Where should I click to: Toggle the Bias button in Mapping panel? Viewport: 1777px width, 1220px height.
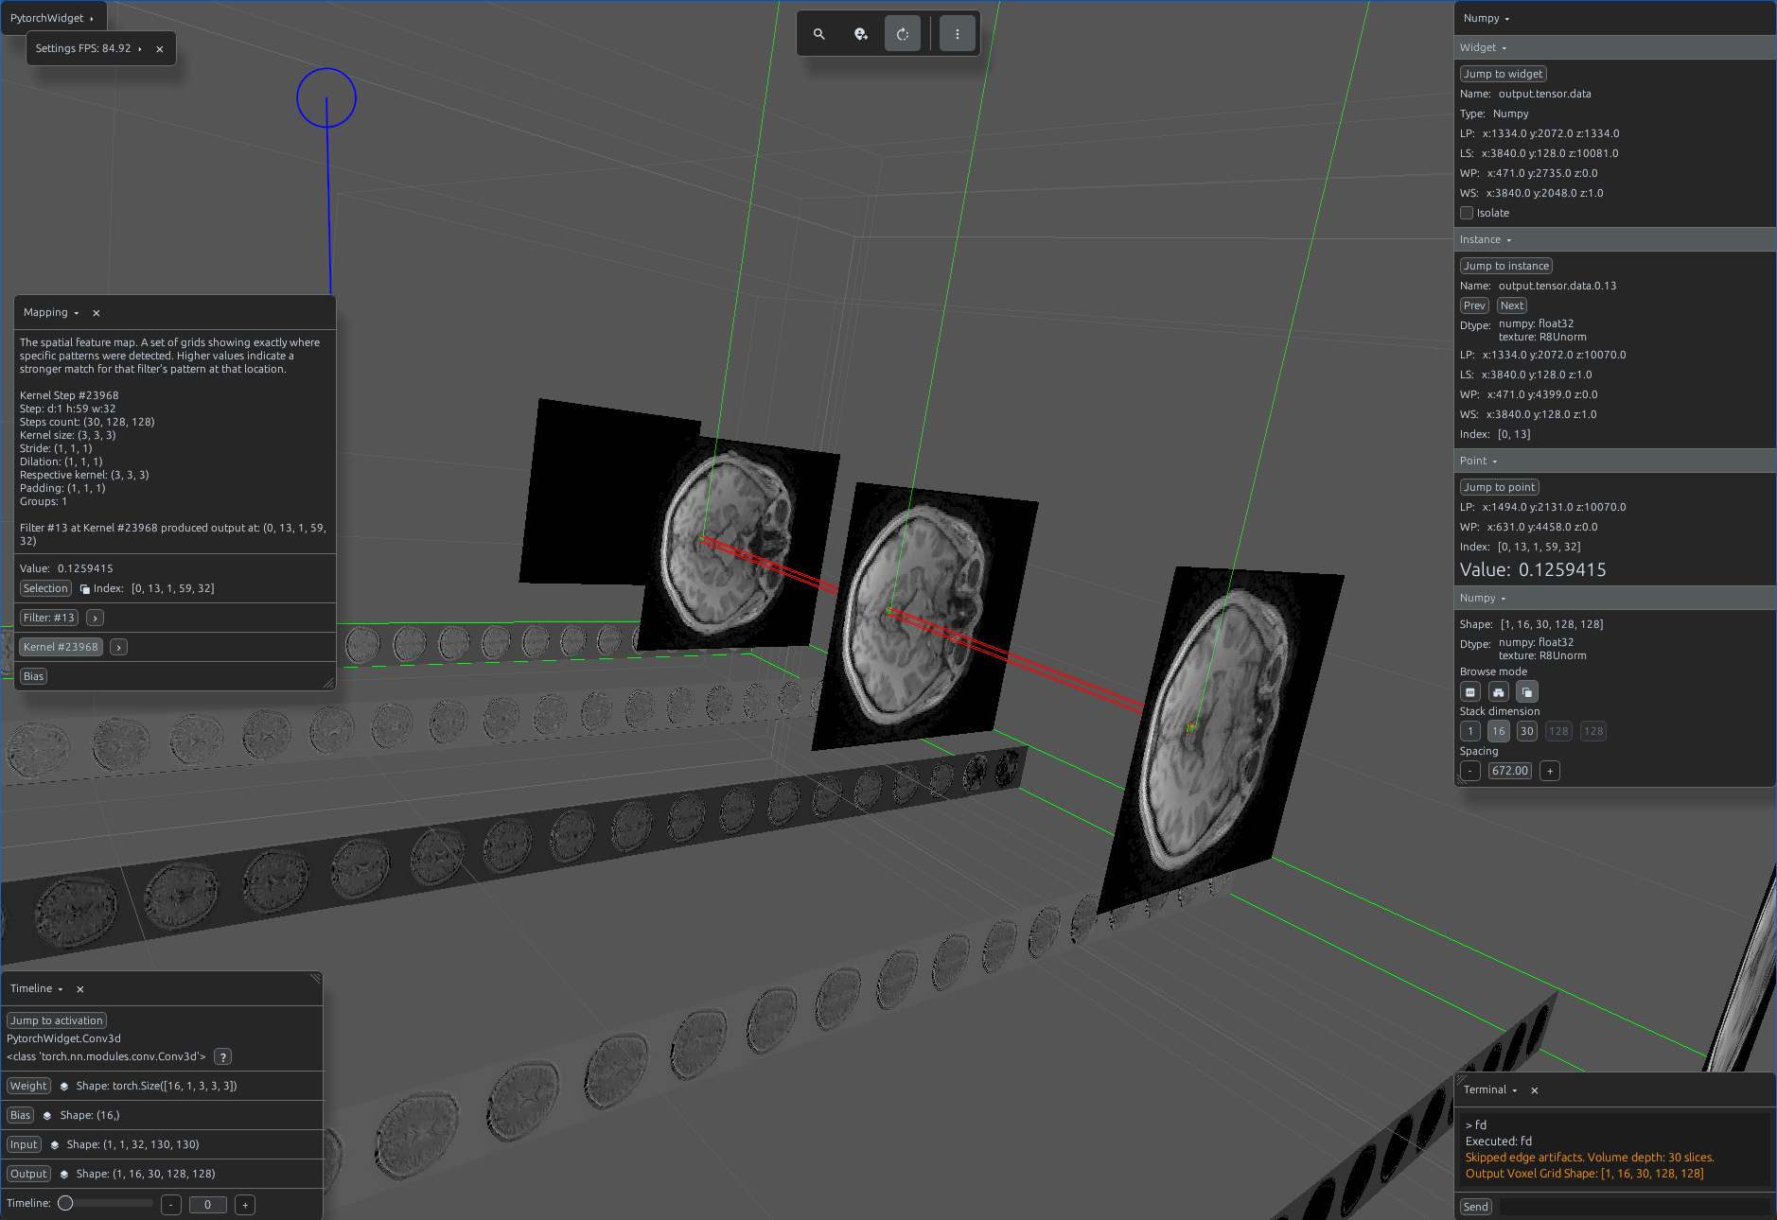coord(34,677)
